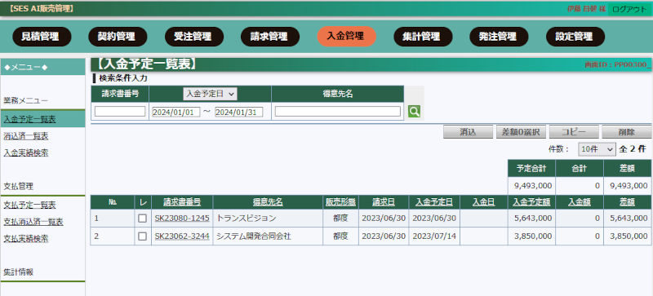
Task: Sort by 請求日 column header
Action: click(384, 202)
